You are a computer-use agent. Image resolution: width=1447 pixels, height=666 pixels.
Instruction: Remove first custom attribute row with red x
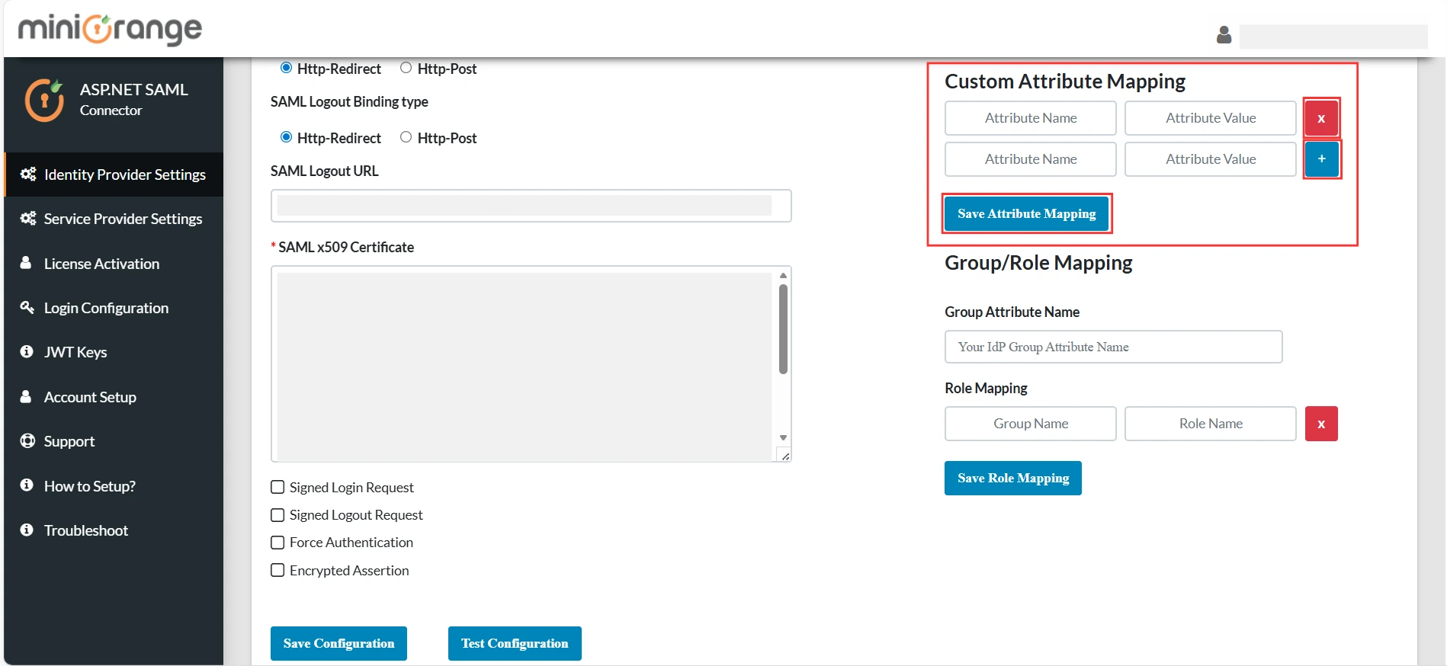pos(1320,118)
